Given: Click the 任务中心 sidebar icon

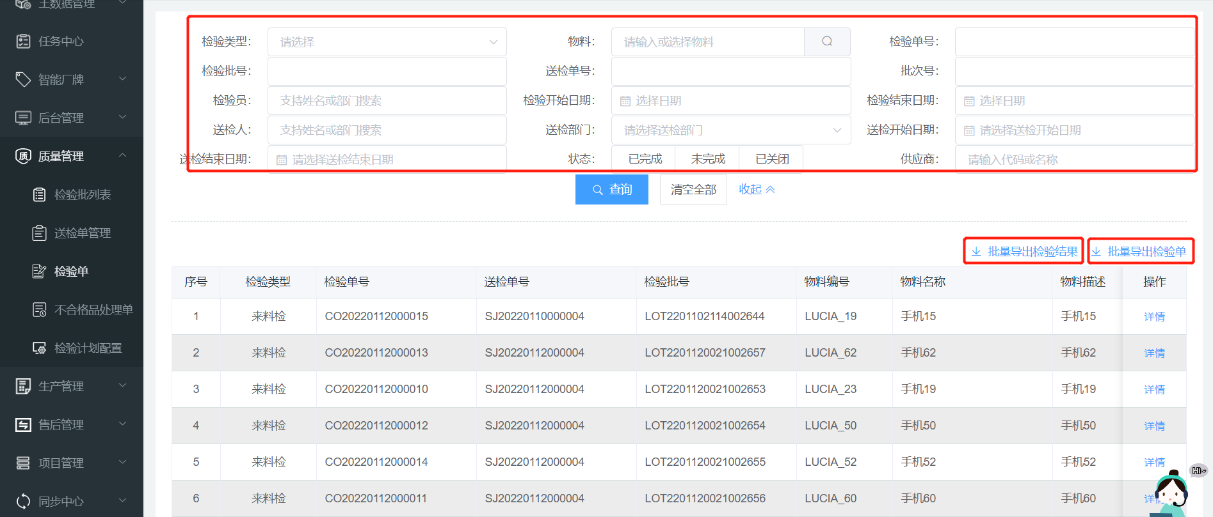Looking at the screenshot, I should (23, 42).
